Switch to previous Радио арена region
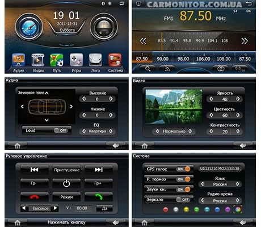Screen dimensions: 261x227 [203, 200]
